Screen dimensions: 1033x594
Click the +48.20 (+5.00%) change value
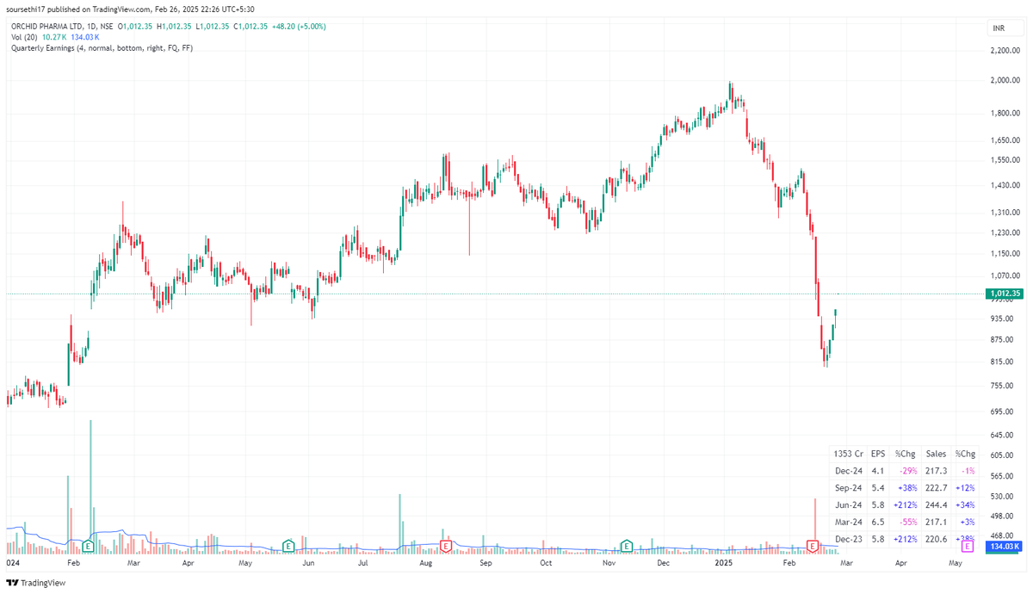point(299,27)
